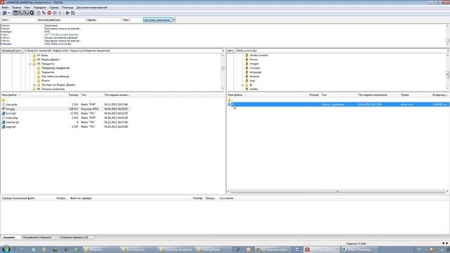Open the Правка menu
The width and height of the screenshot is (450, 253).
click(x=16, y=8)
